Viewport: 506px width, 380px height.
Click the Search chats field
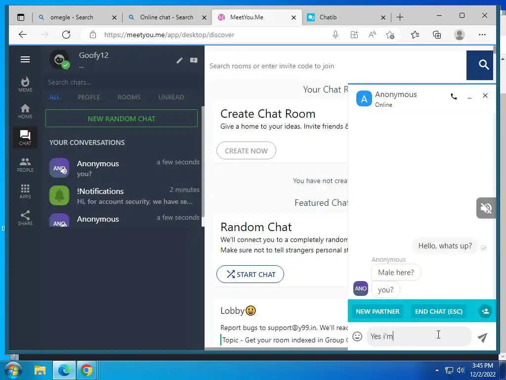tap(123, 83)
